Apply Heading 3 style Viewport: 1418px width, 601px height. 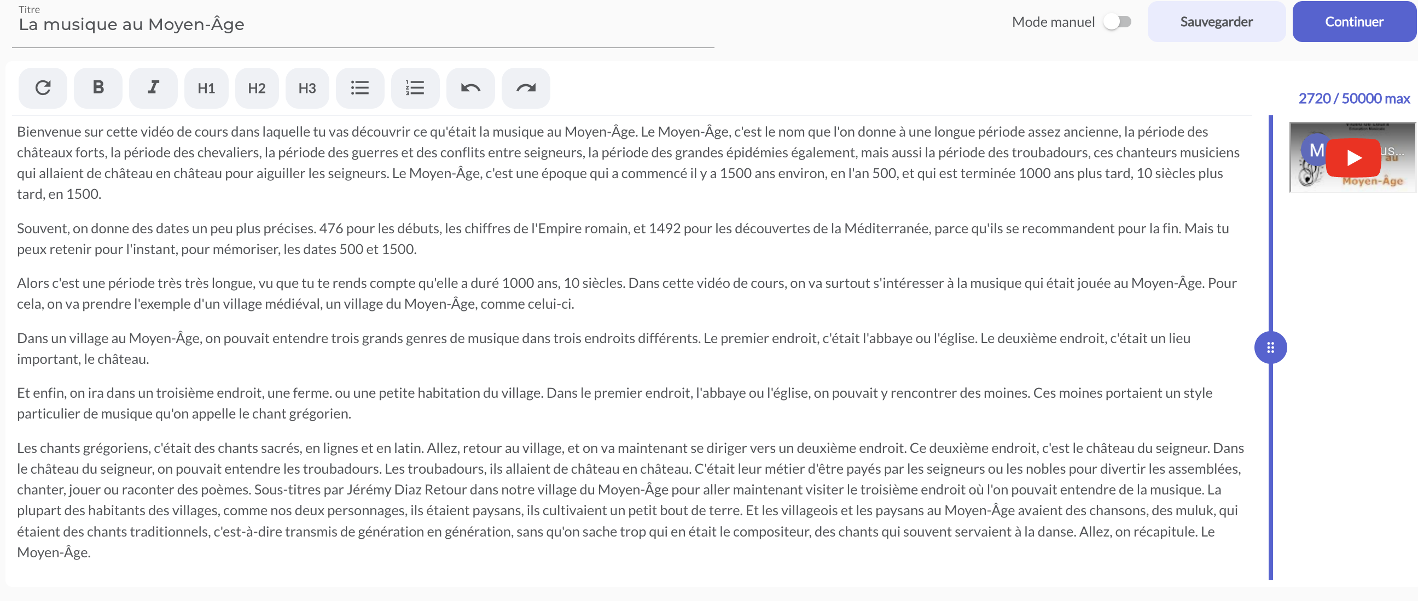(307, 88)
